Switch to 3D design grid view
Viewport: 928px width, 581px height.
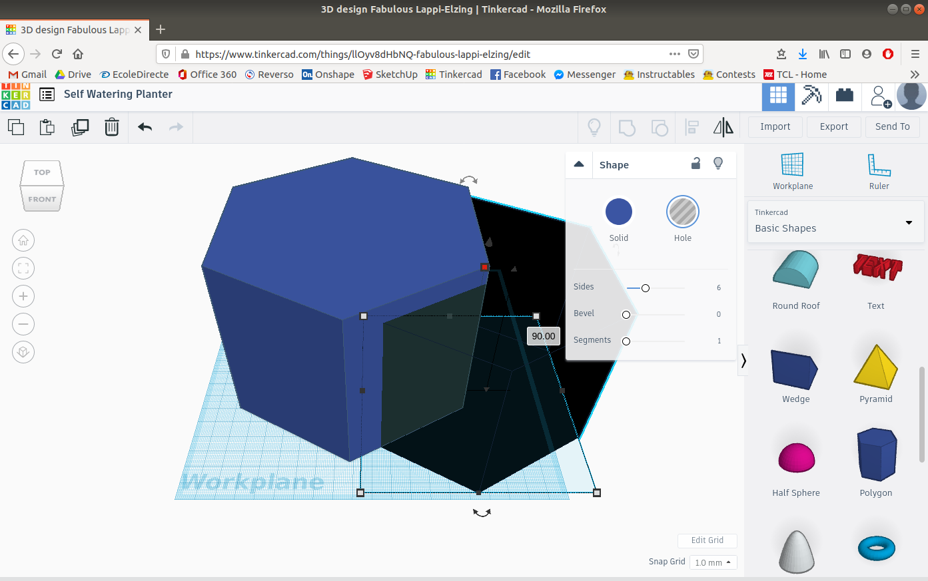click(778, 97)
